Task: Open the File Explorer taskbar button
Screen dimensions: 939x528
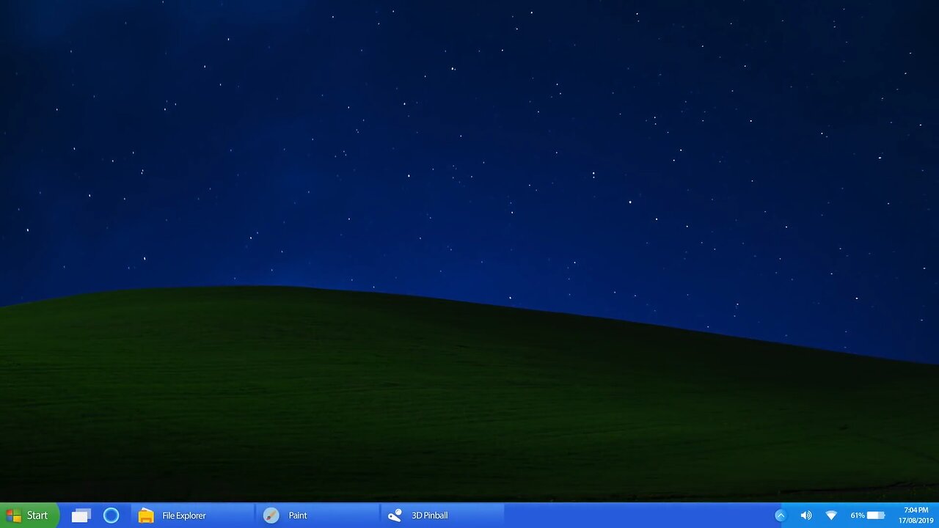Action: (193, 516)
